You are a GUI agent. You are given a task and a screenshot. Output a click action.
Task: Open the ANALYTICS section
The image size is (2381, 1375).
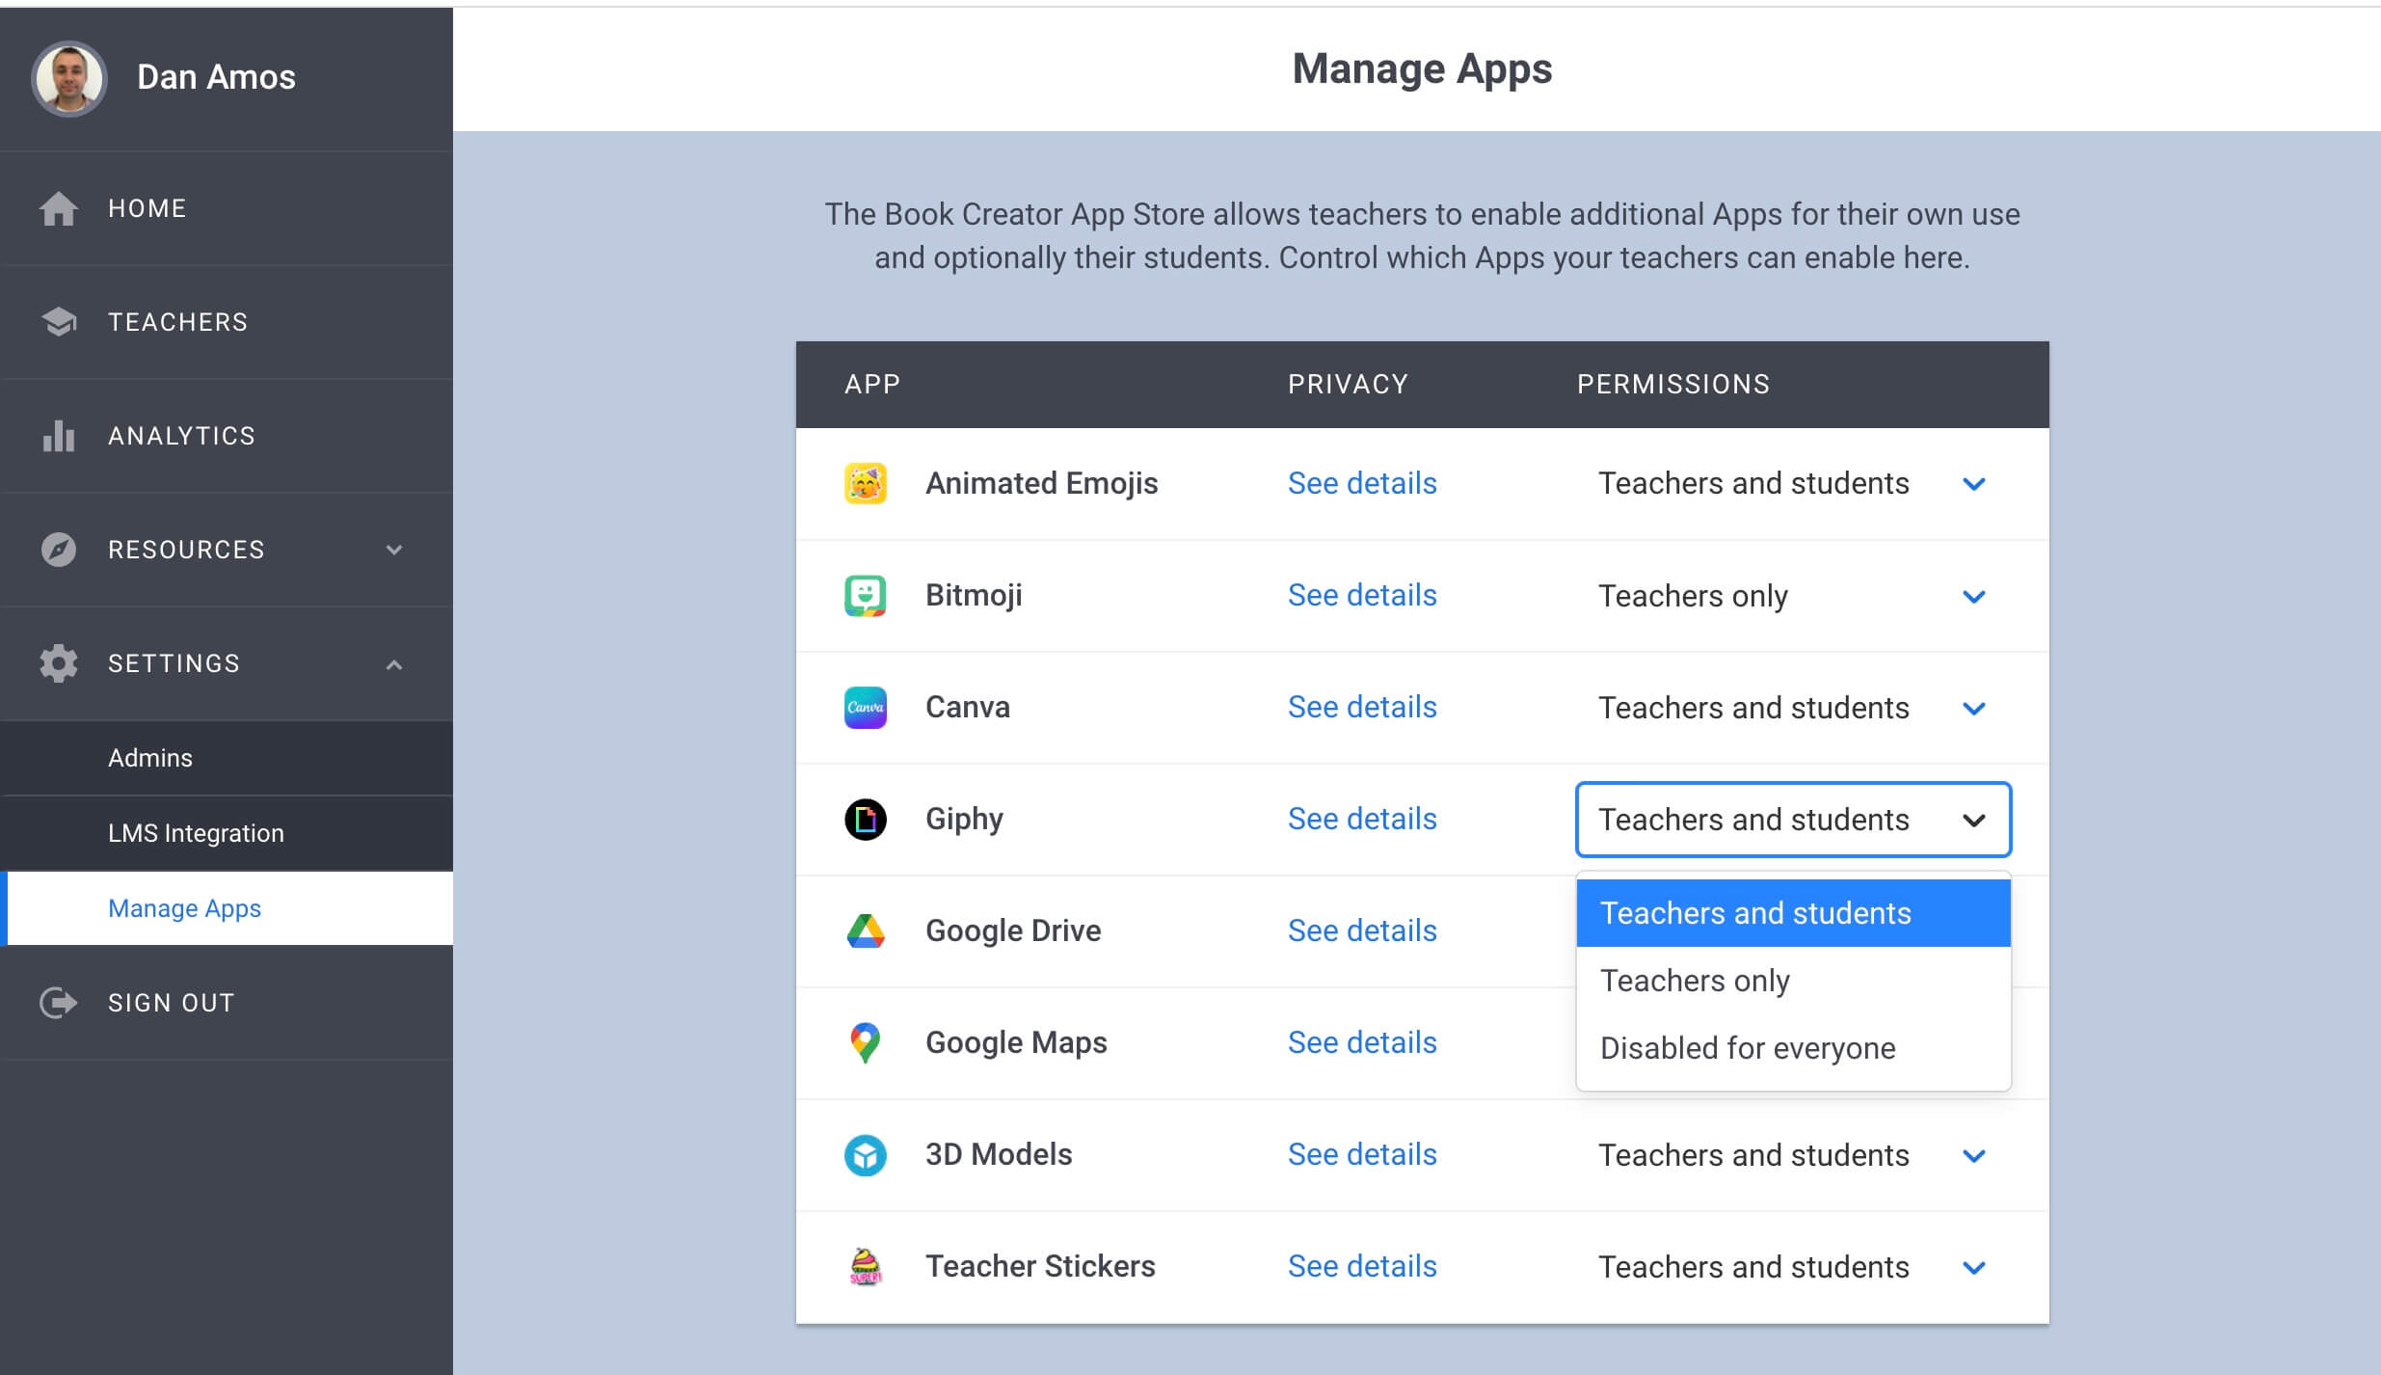(227, 436)
